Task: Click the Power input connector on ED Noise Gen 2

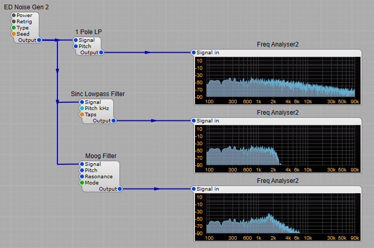Action: point(14,16)
